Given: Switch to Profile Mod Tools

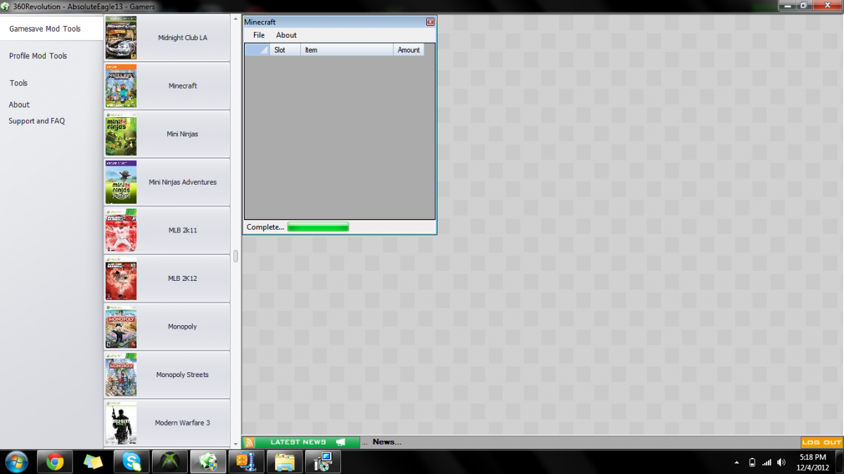Looking at the screenshot, I should point(38,56).
